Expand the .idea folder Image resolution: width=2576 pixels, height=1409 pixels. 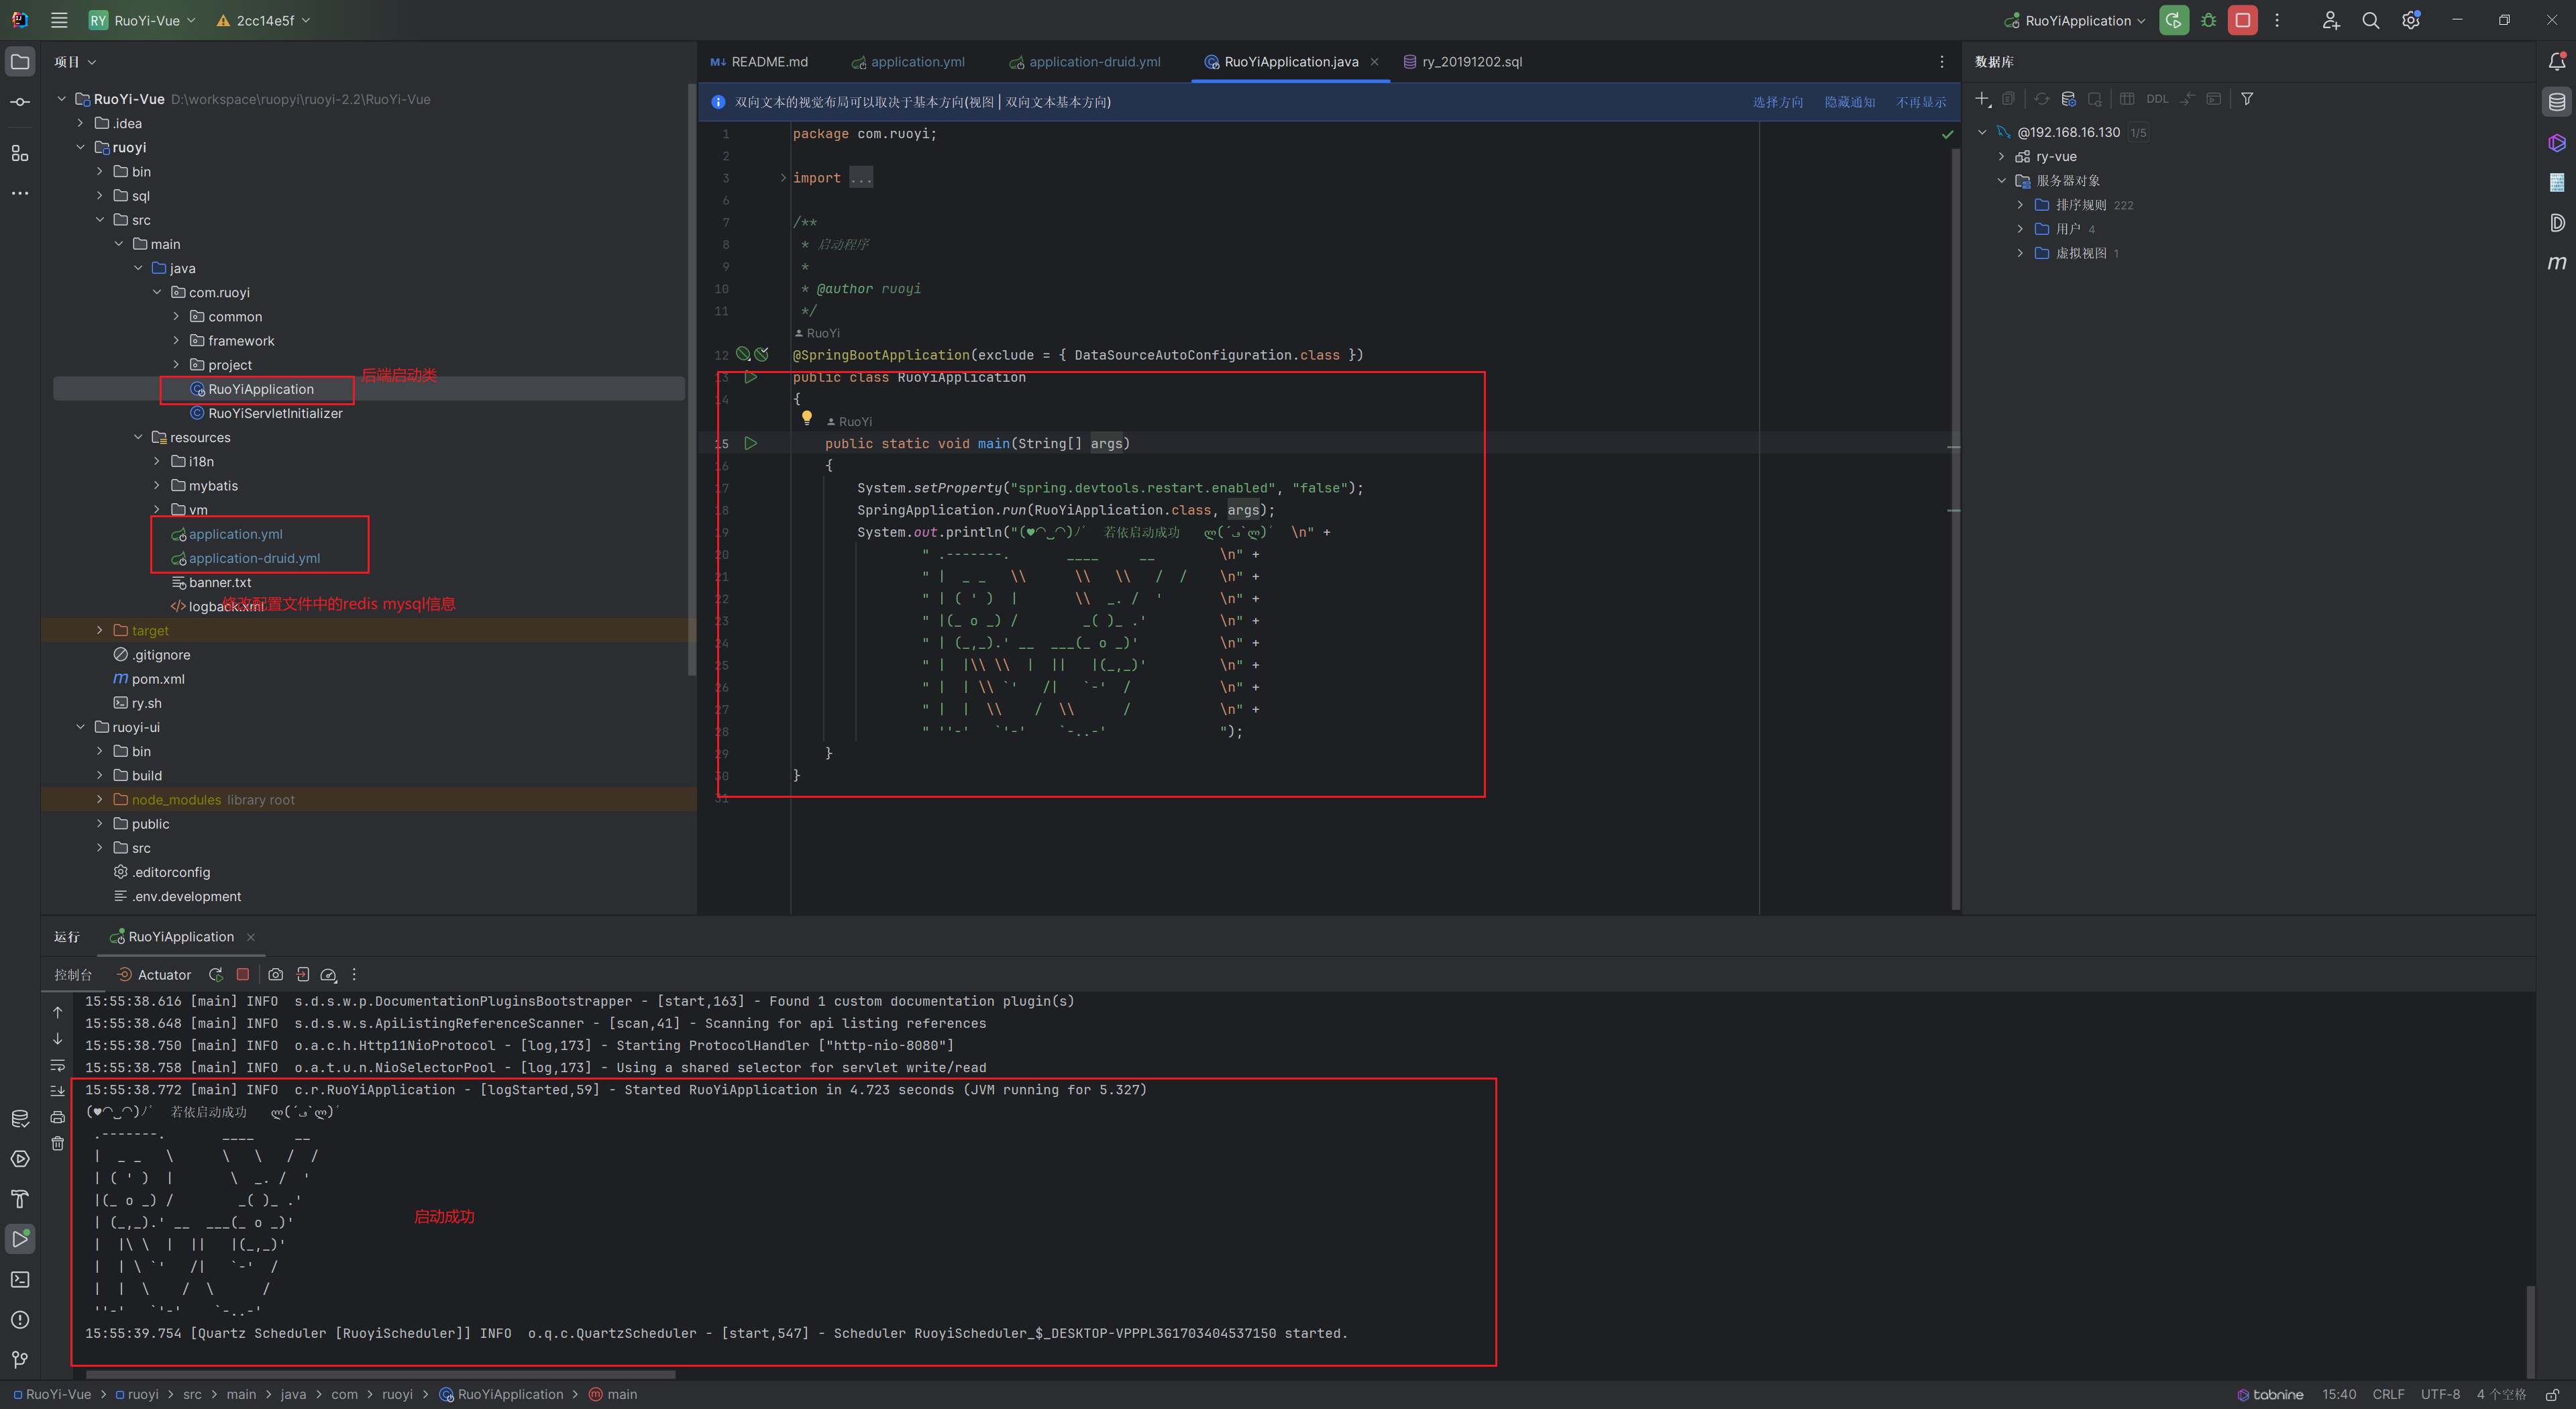pyautogui.click(x=81, y=123)
